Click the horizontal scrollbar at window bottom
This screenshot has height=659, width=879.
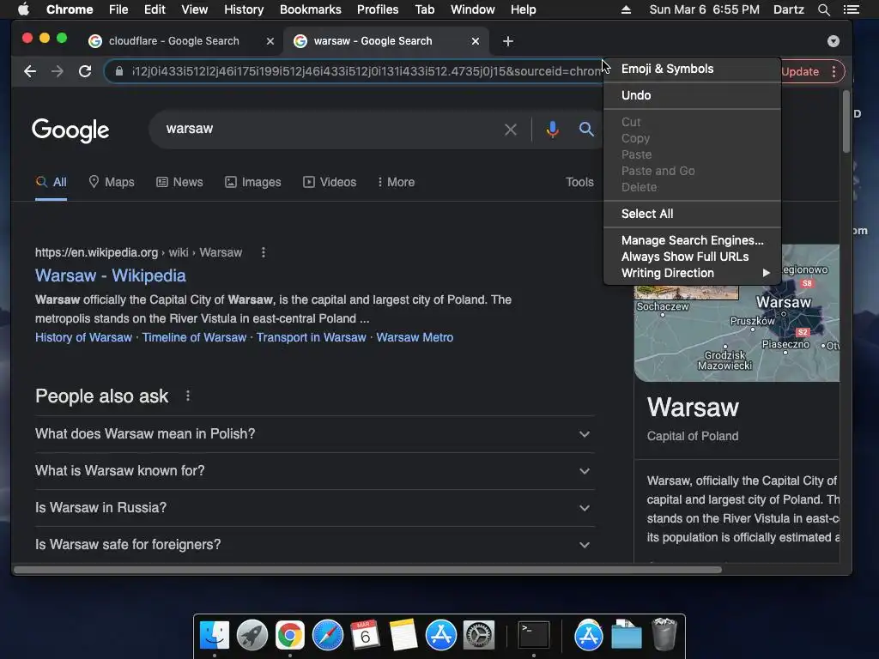point(367,570)
